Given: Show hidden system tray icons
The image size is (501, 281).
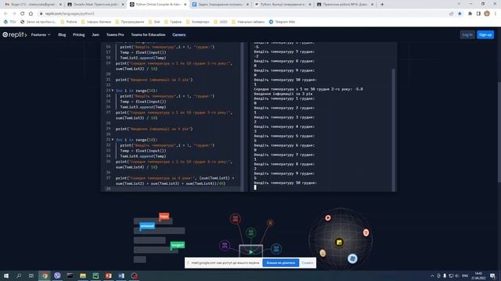Looking at the screenshot, I should coord(432,276).
